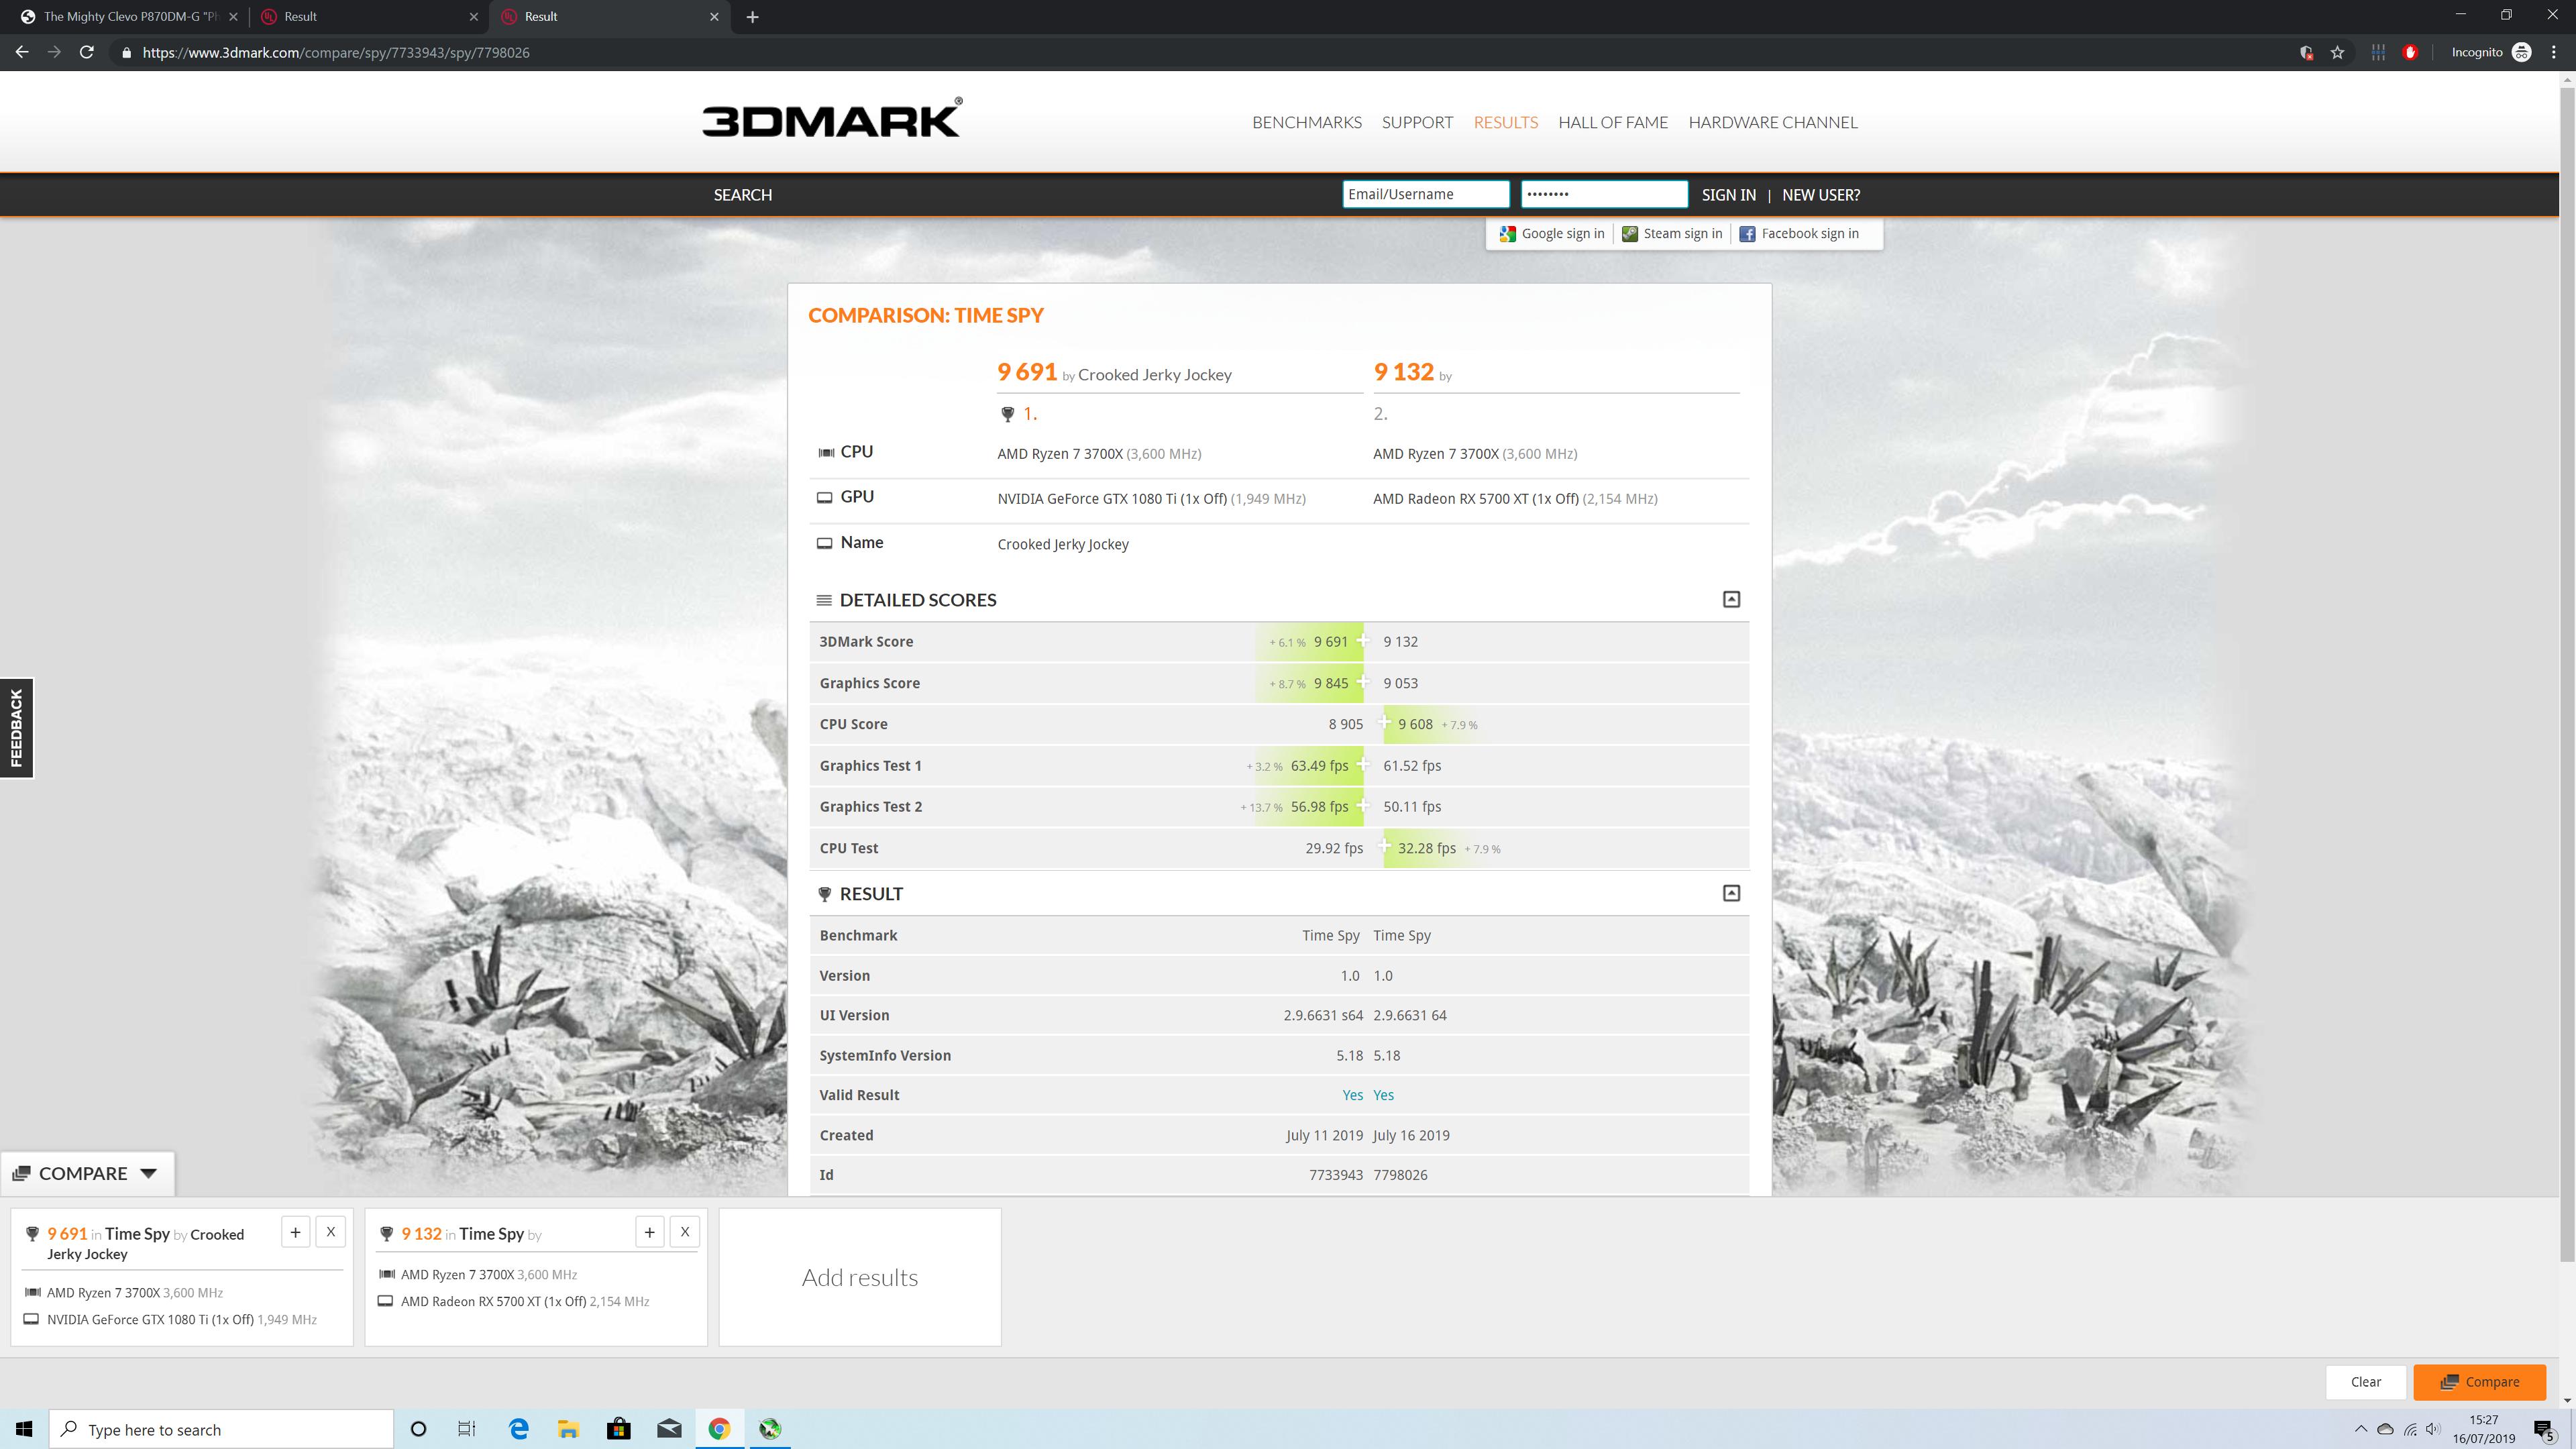
Task: Open the FEEDBACK side tab
Action: click(x=16, y=728)
